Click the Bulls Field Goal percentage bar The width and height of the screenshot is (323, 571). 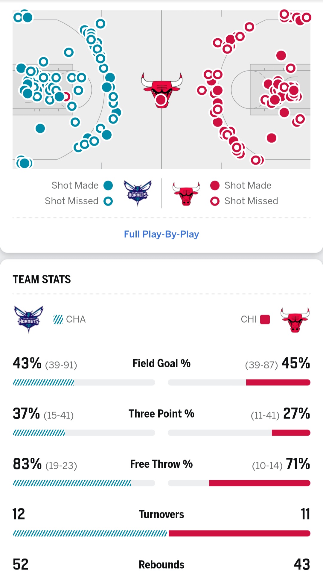(239, 382)
